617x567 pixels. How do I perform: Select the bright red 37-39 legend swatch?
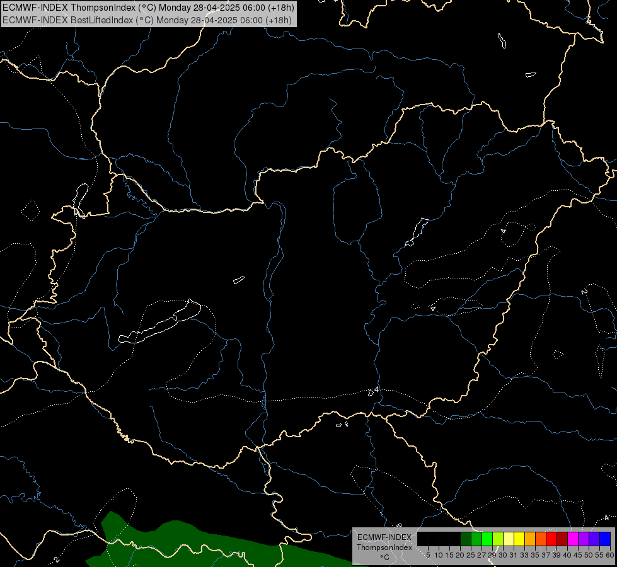(551, 539)
